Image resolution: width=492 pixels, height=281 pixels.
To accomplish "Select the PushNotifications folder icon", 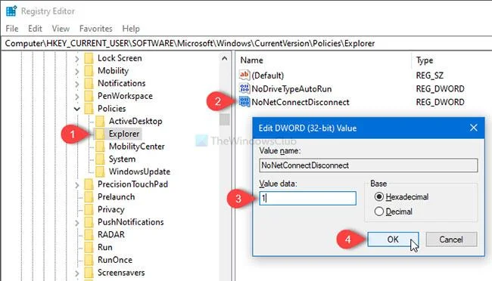I will (x=89, y=222).
